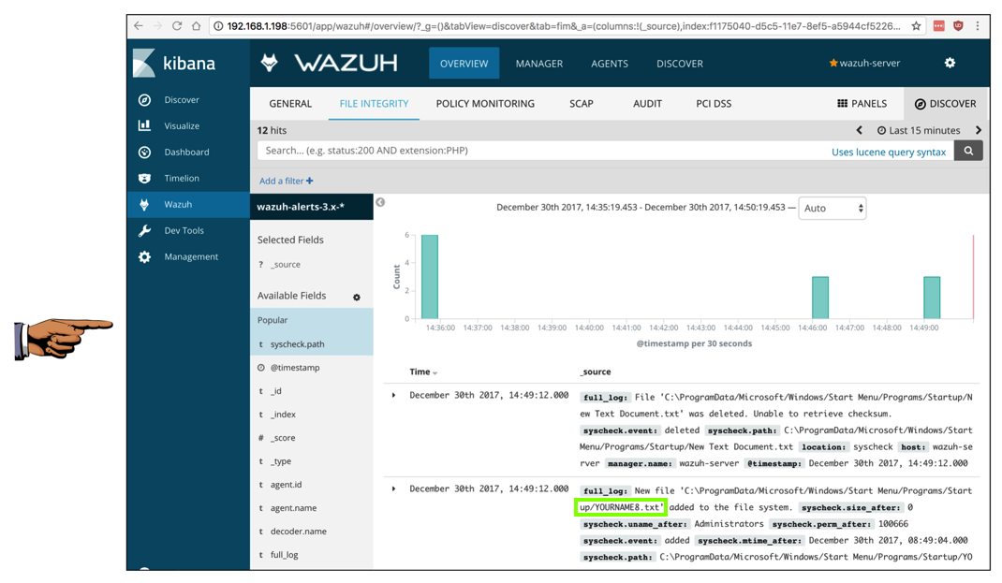Open Management gear icon in sidebar
Screen dimensions: 1002x583
[144, 256]
